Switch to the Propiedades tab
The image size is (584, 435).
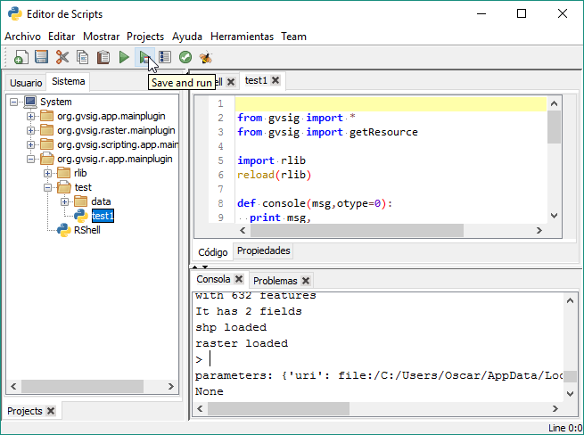coord(264,251)
